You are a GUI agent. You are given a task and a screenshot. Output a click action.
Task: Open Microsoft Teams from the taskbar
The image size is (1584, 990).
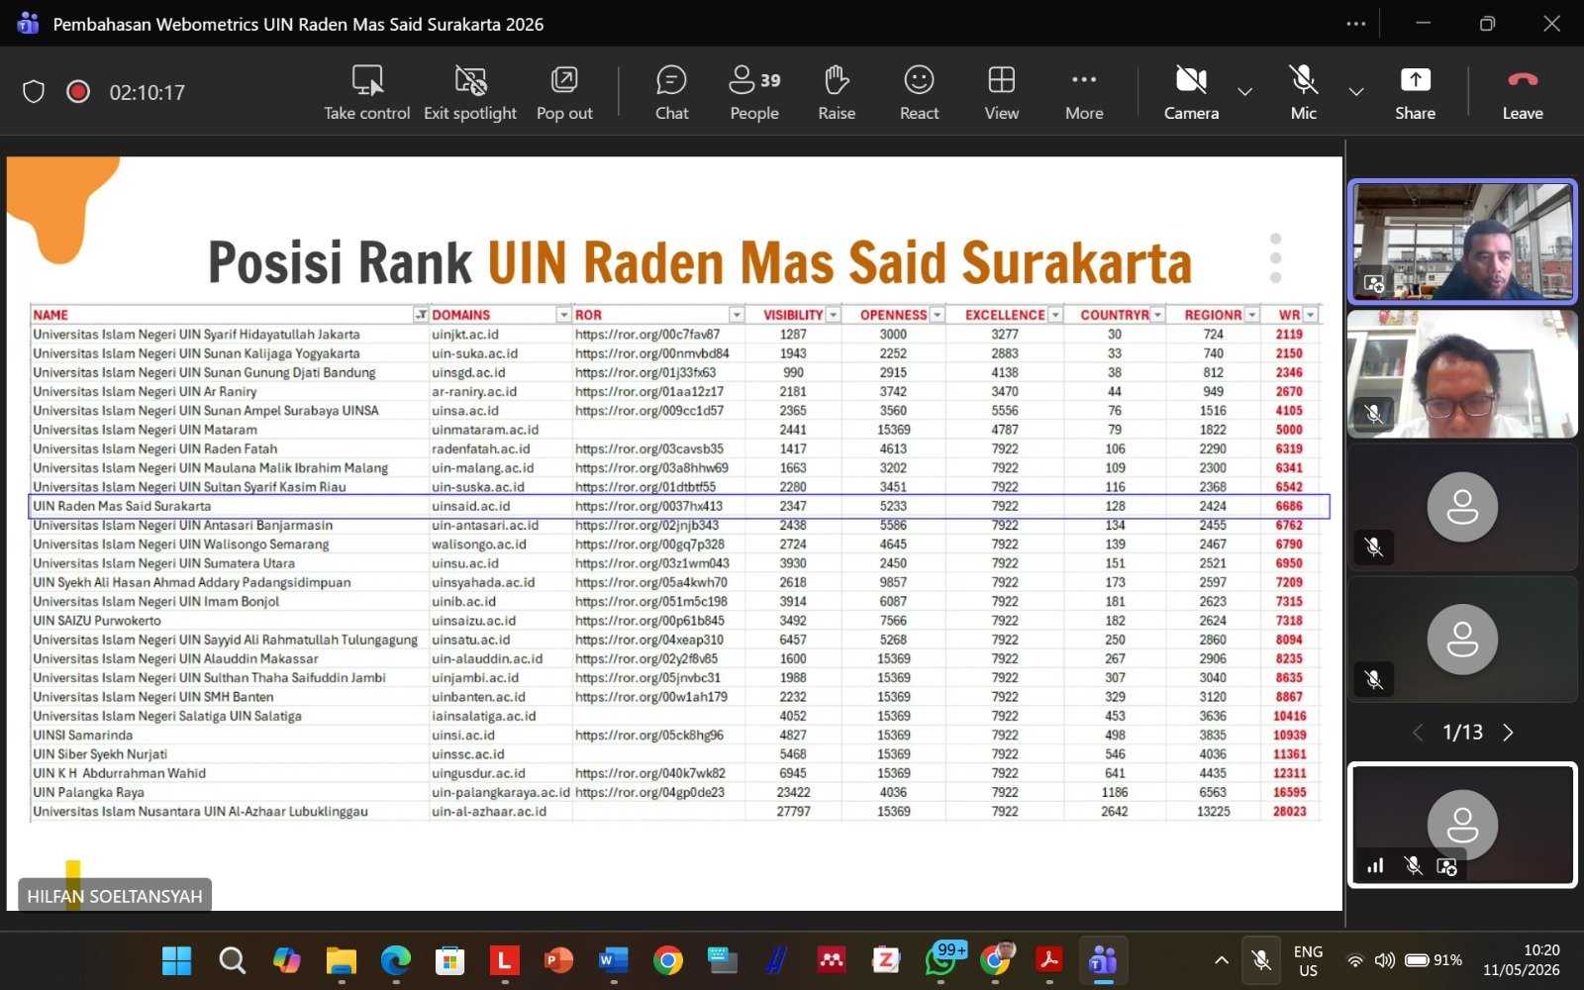[1103, 960]
